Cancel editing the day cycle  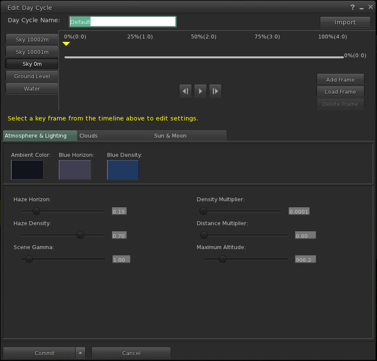[131, 353]
